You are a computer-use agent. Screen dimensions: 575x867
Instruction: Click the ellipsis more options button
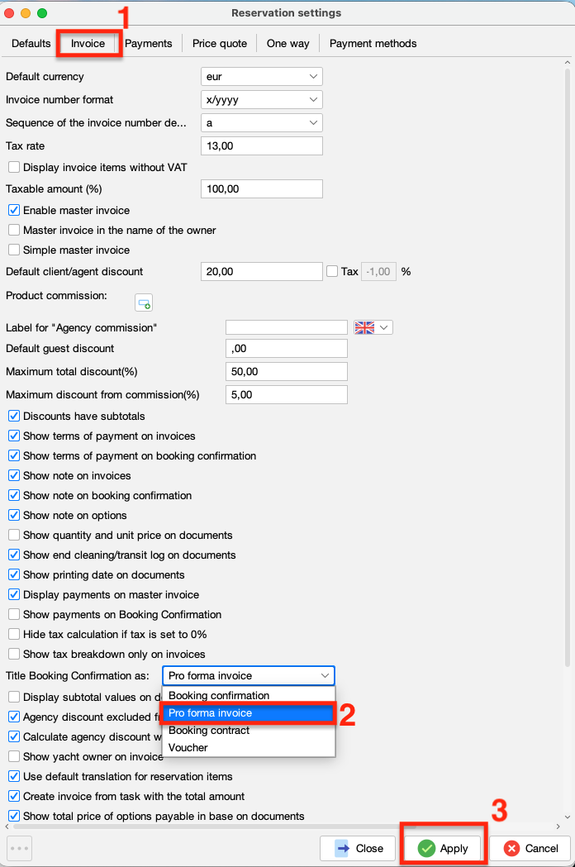[19, 848]
